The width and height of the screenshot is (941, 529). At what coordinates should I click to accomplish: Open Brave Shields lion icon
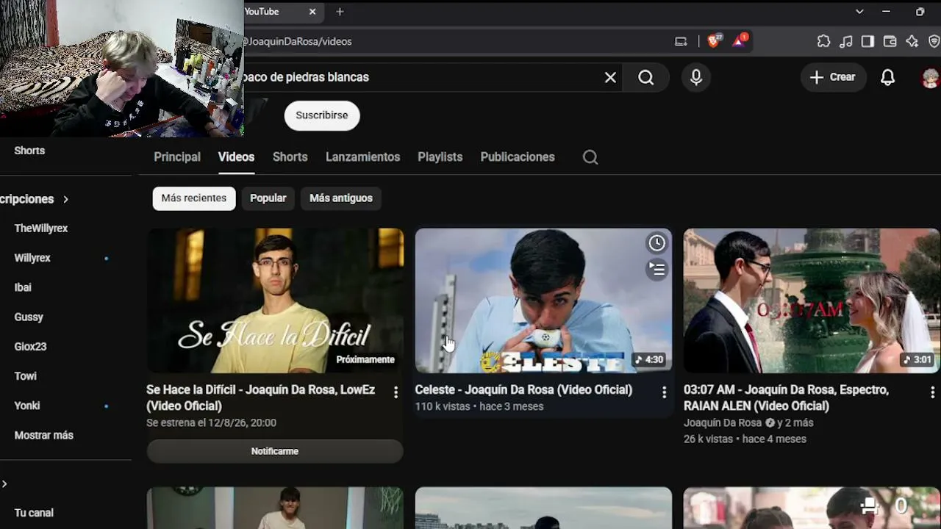point(714,41)
